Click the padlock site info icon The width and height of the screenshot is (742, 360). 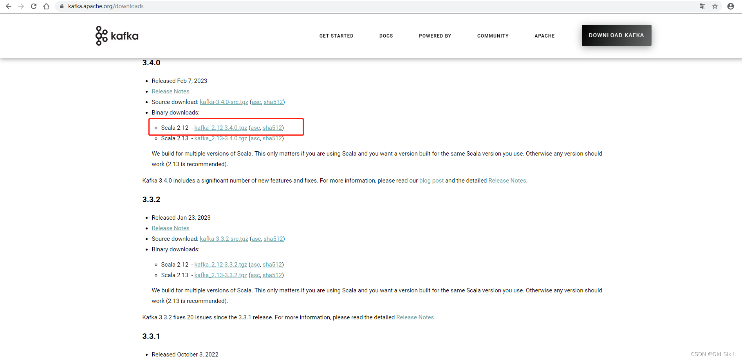pos(61,6)
